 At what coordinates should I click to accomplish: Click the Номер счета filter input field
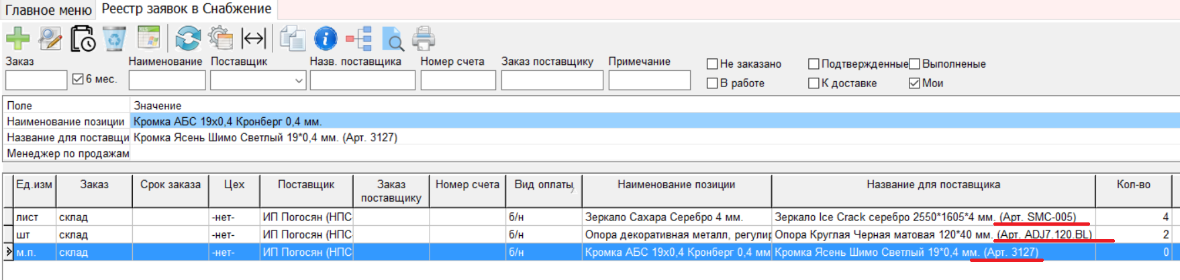pyautogui.click(x=458, y=80)
